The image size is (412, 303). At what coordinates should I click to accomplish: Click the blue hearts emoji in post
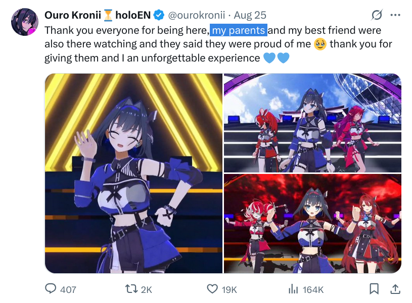tap(276, 58)
